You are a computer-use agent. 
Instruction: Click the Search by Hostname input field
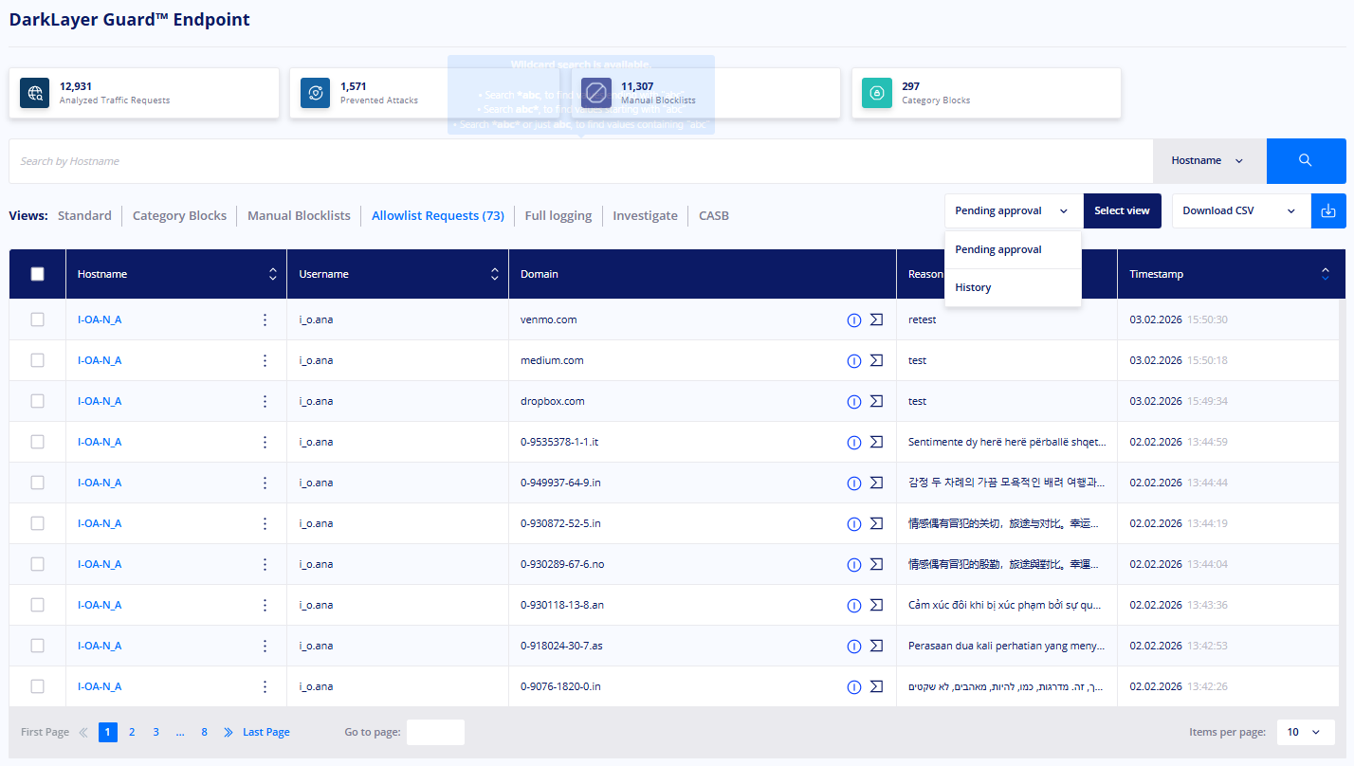[580, 161]
